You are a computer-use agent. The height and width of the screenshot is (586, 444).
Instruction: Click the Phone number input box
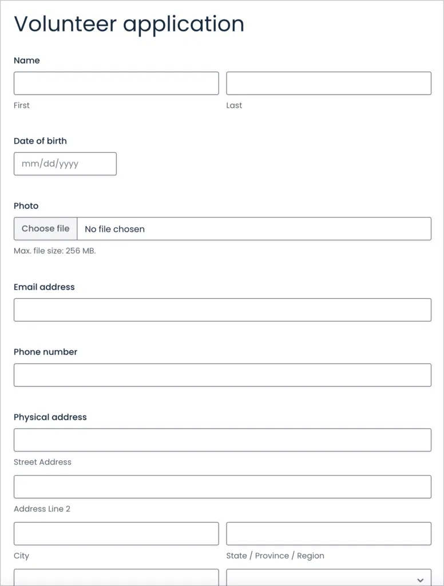point(222,375)
